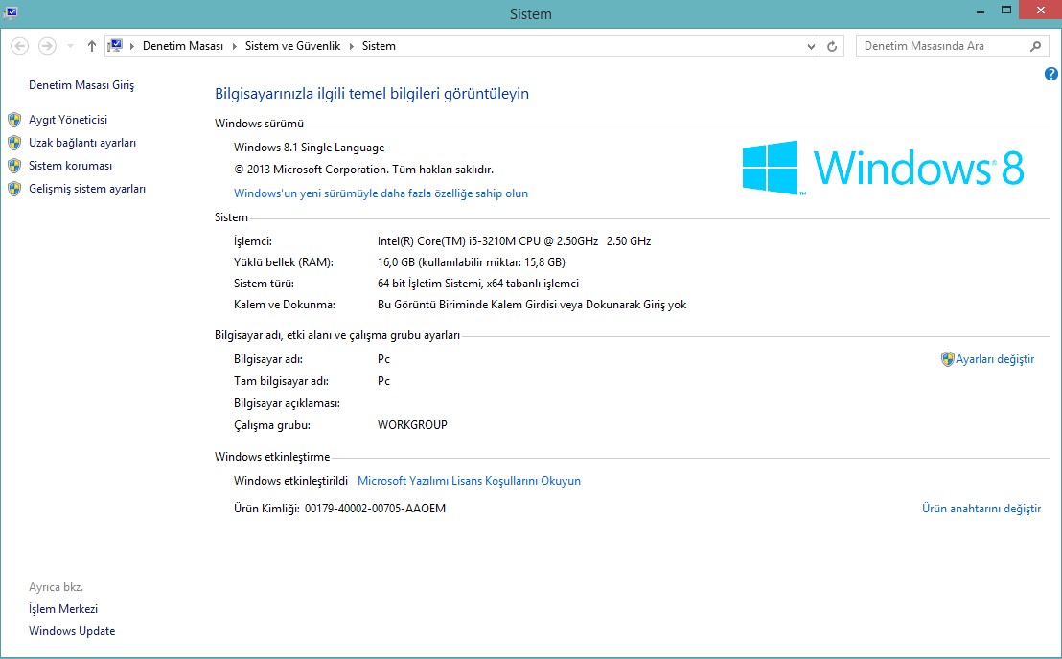The width and height of the screenshot is (1062, 659).
Task: Click the magnifier search icon
Action: coord(1035,46)
